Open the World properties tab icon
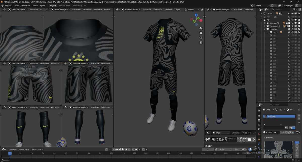The width and height of the screenshot is (302, 162). pyautogui.click(x=259, y=134)
